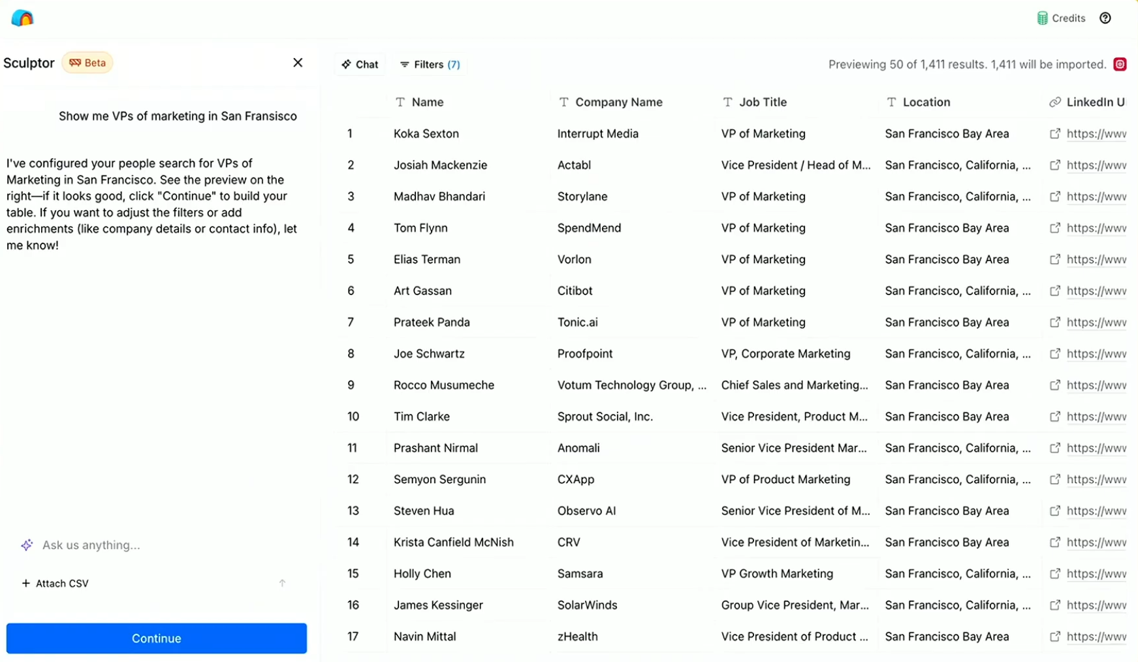The width and height of the screenshot is (1138, 662).
Task: Close the Sculptor panel
Action: tap(298, 63)
